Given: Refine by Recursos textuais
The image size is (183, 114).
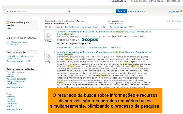Looking at the screenshot, I should (16, 79).
